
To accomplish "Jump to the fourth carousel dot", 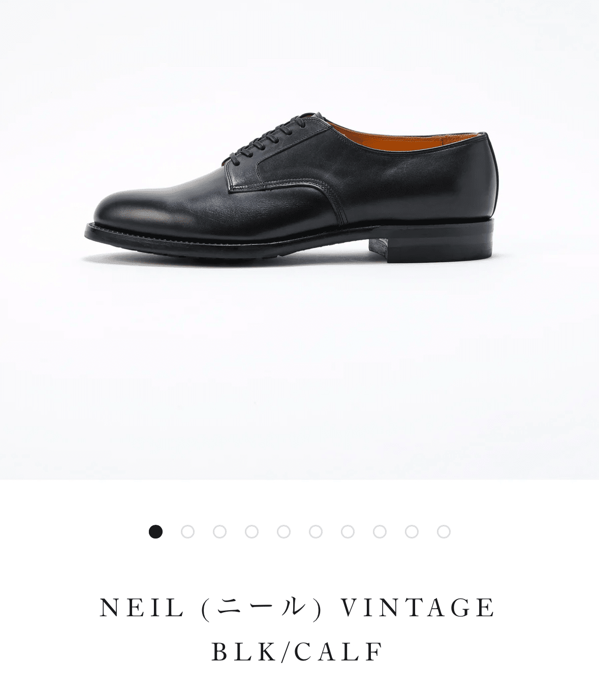I will point(251,532).
